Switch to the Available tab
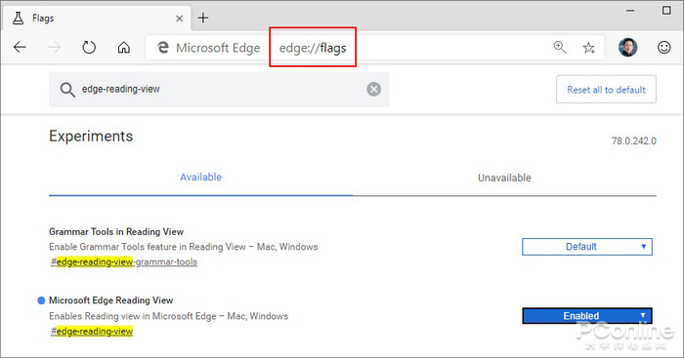This screenshot has height=358, width=684. (x=200, y=178)
